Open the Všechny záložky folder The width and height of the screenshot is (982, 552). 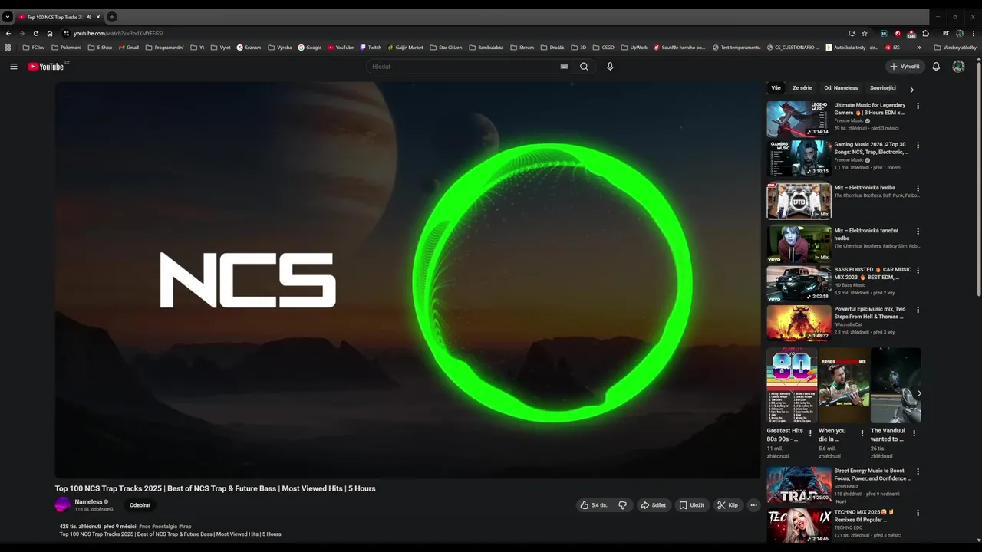coord(955,48)
